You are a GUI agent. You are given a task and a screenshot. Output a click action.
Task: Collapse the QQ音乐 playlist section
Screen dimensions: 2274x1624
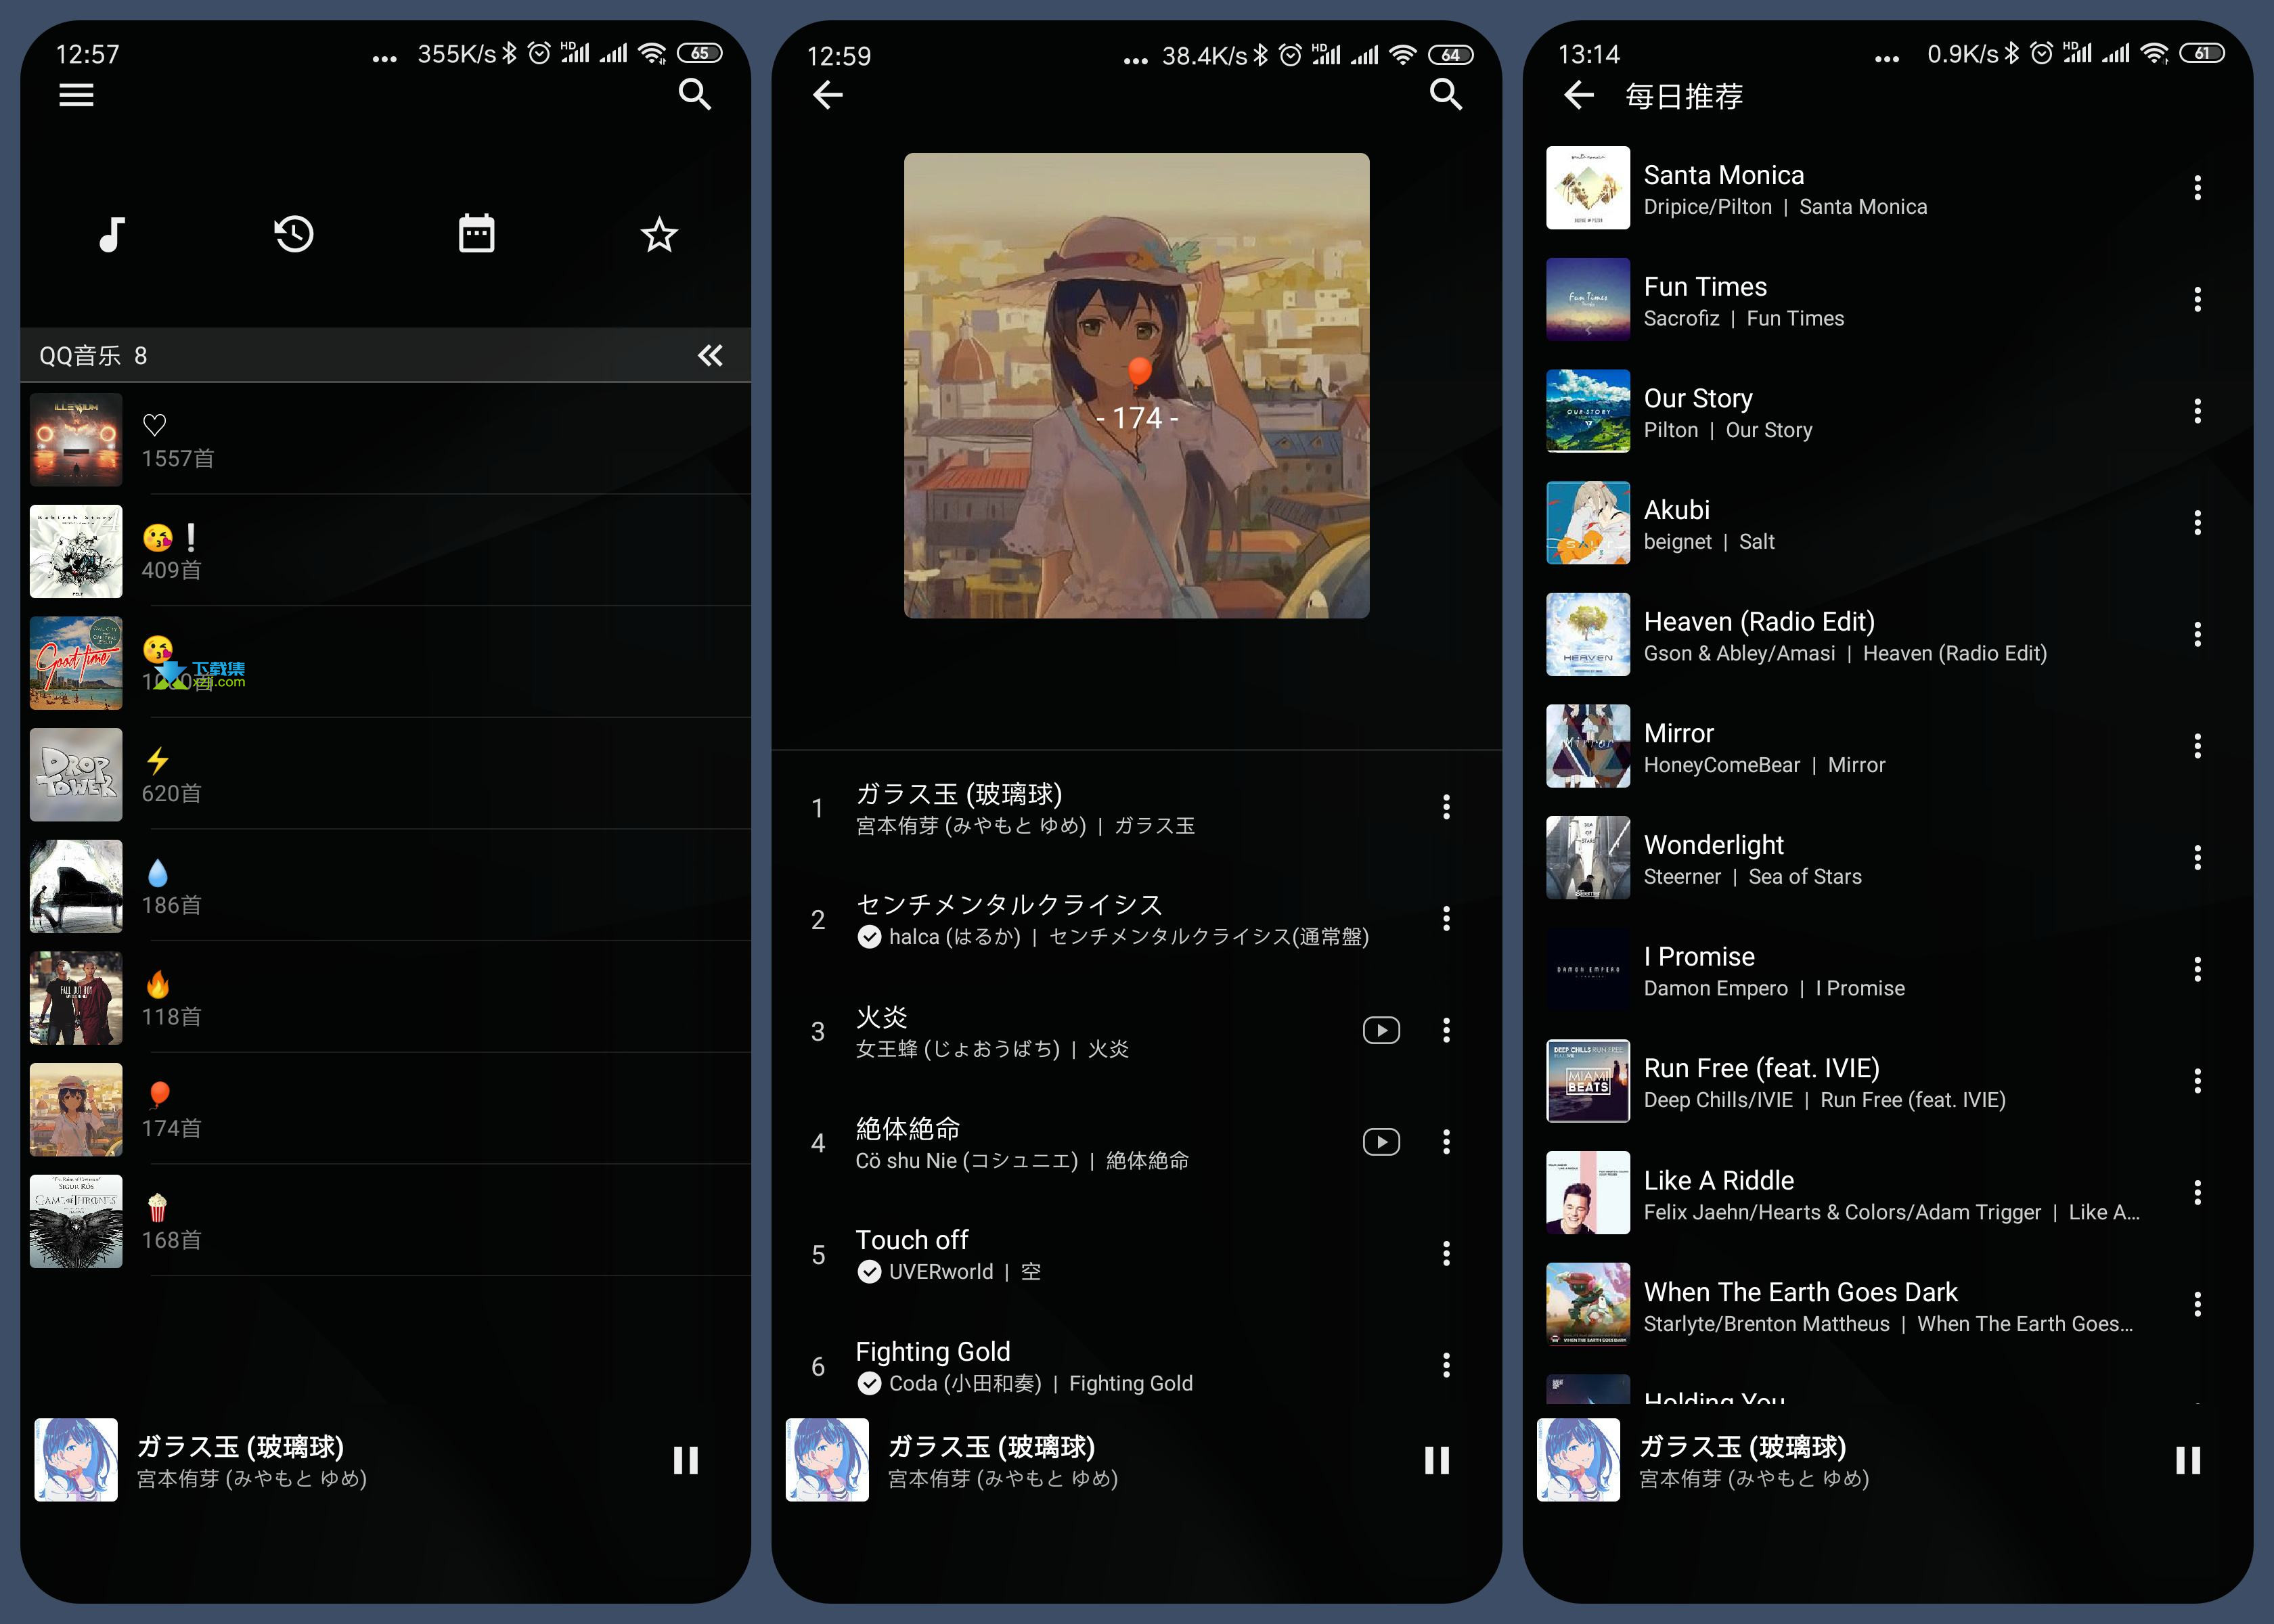point(710,356)
